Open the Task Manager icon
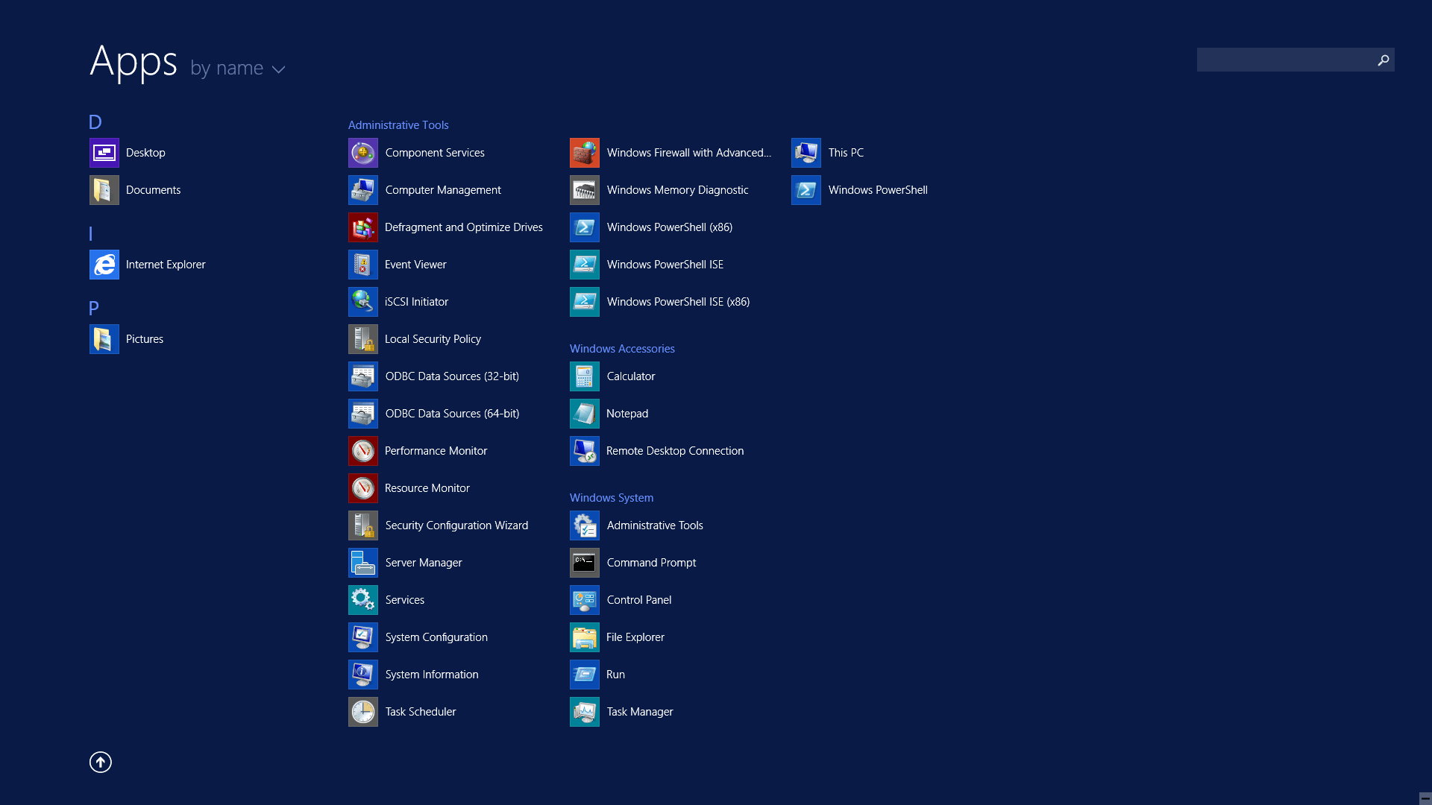 click(584, 712)
